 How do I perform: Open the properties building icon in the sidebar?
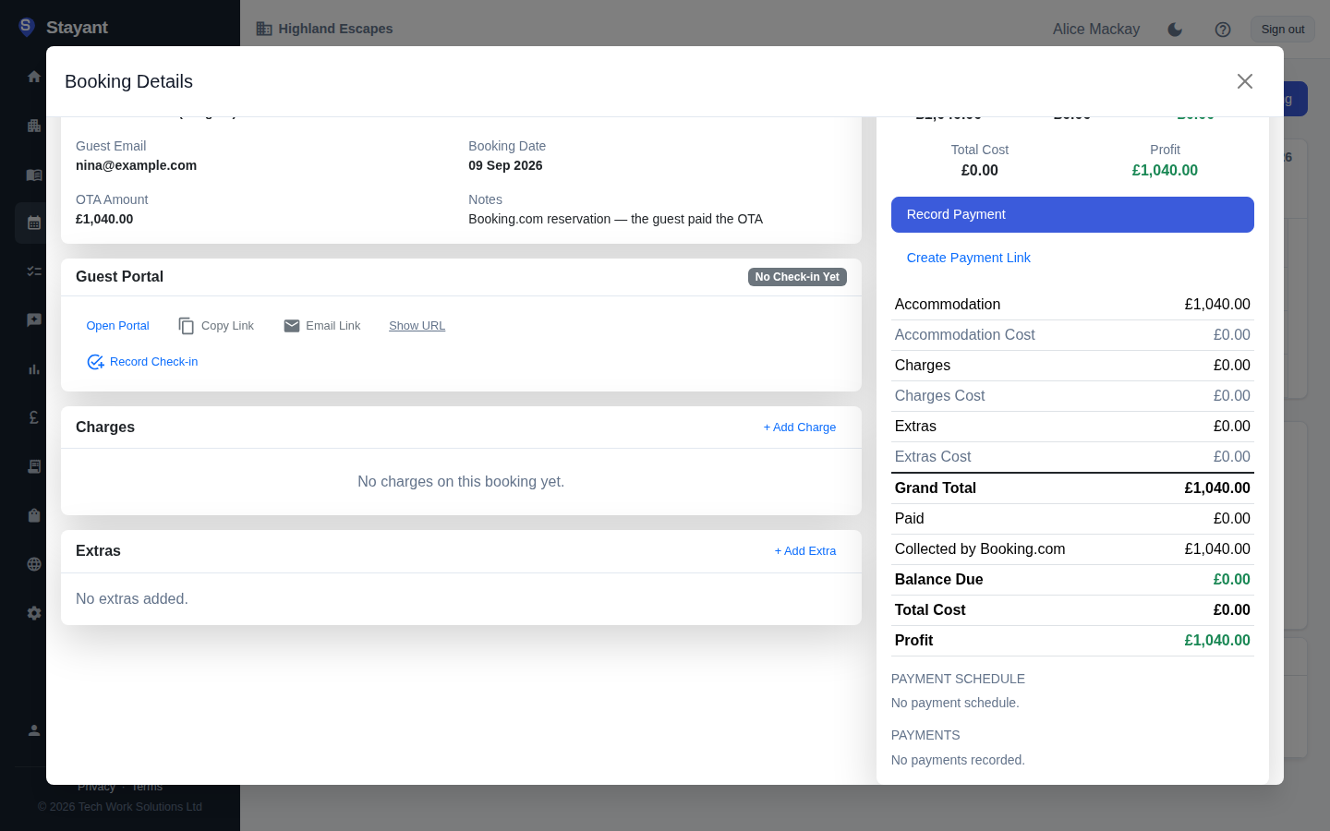click(34, 126)
